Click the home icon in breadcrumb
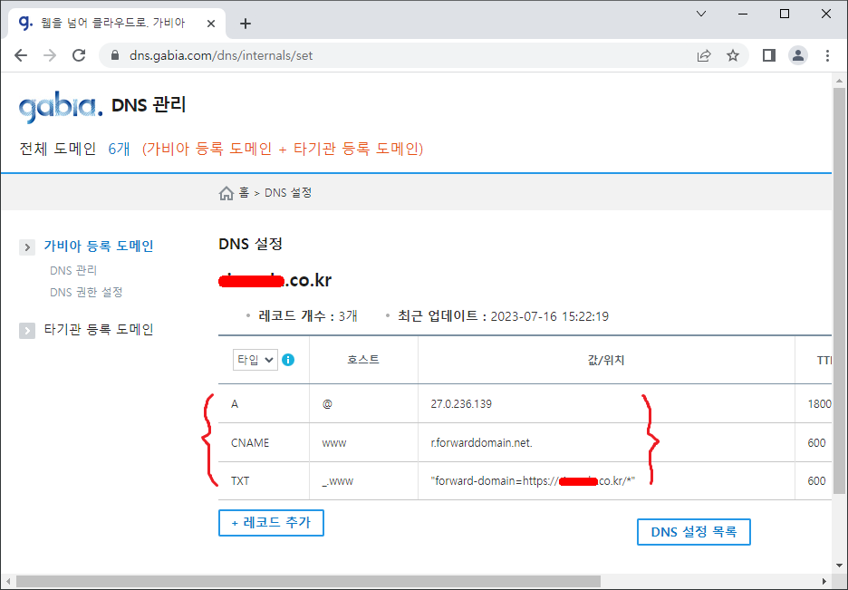Screen dimensions: 848x590 (226, 193)
